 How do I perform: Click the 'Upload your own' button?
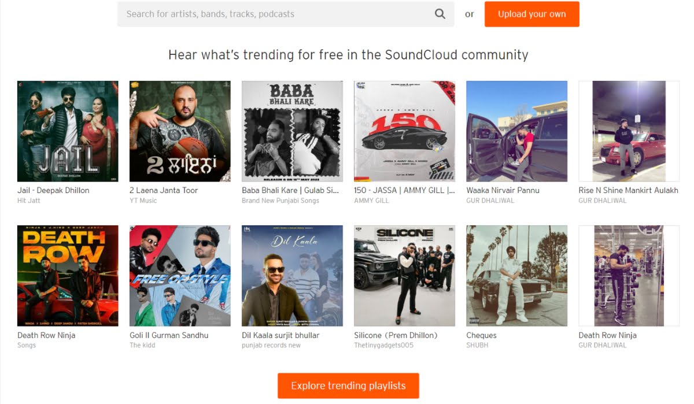(x=531, y=14)
